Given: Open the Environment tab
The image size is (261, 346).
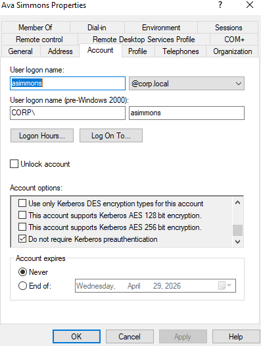Looking at the screenshot, I should coord(161,28).
